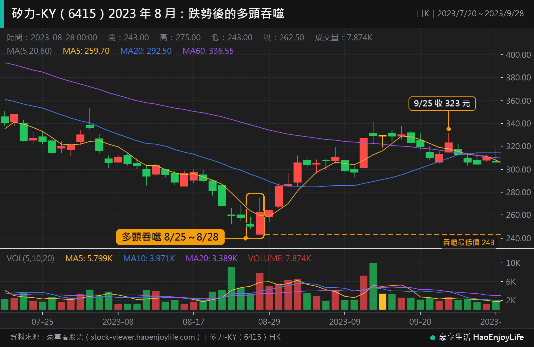Click the MA5: 259.70 indicator label

pyautogui.click(x=86, y=51)
